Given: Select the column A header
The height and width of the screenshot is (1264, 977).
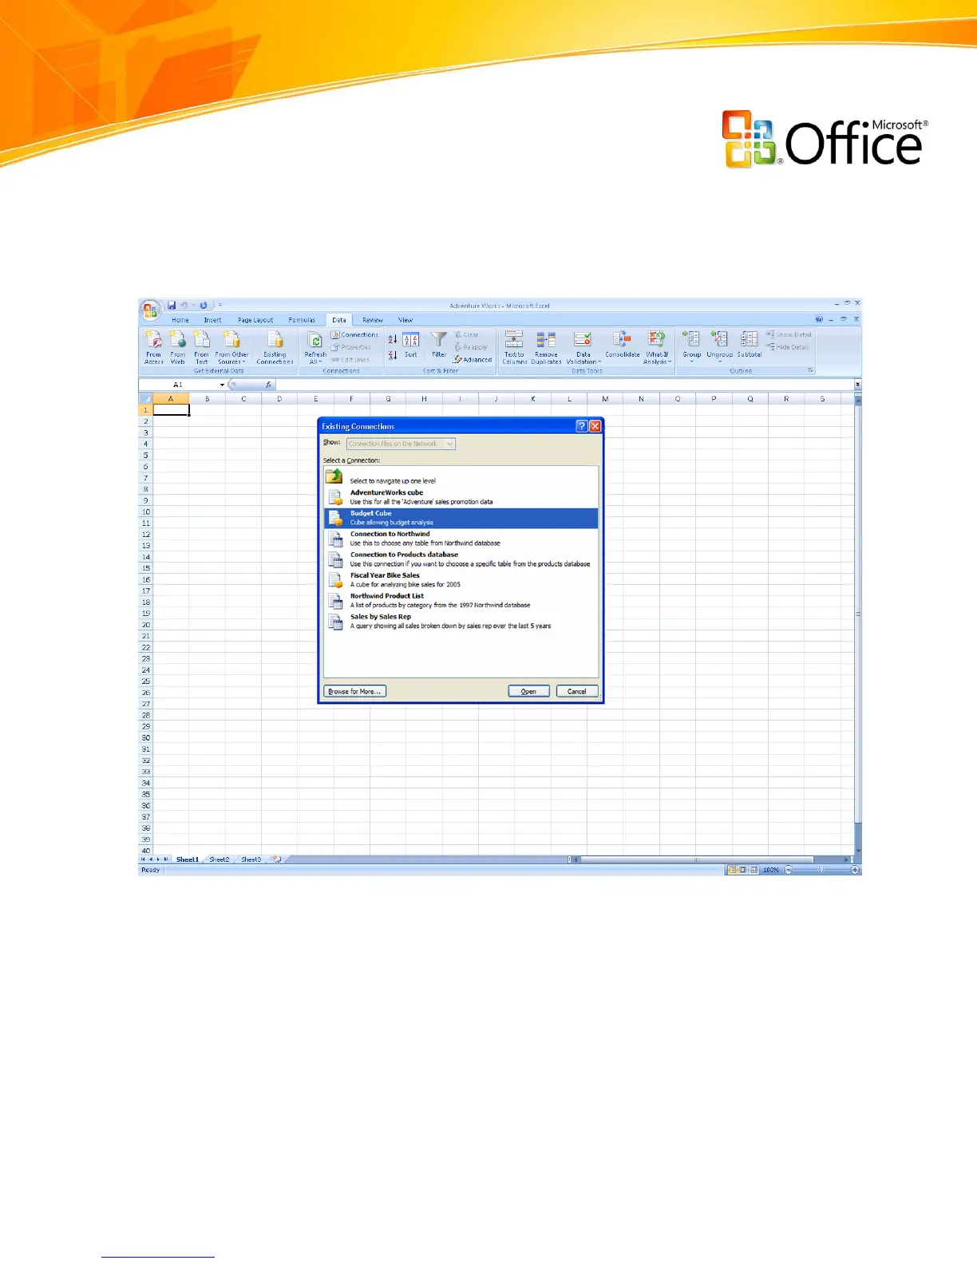Looking at the screenshot, I should tap(171, 398).
